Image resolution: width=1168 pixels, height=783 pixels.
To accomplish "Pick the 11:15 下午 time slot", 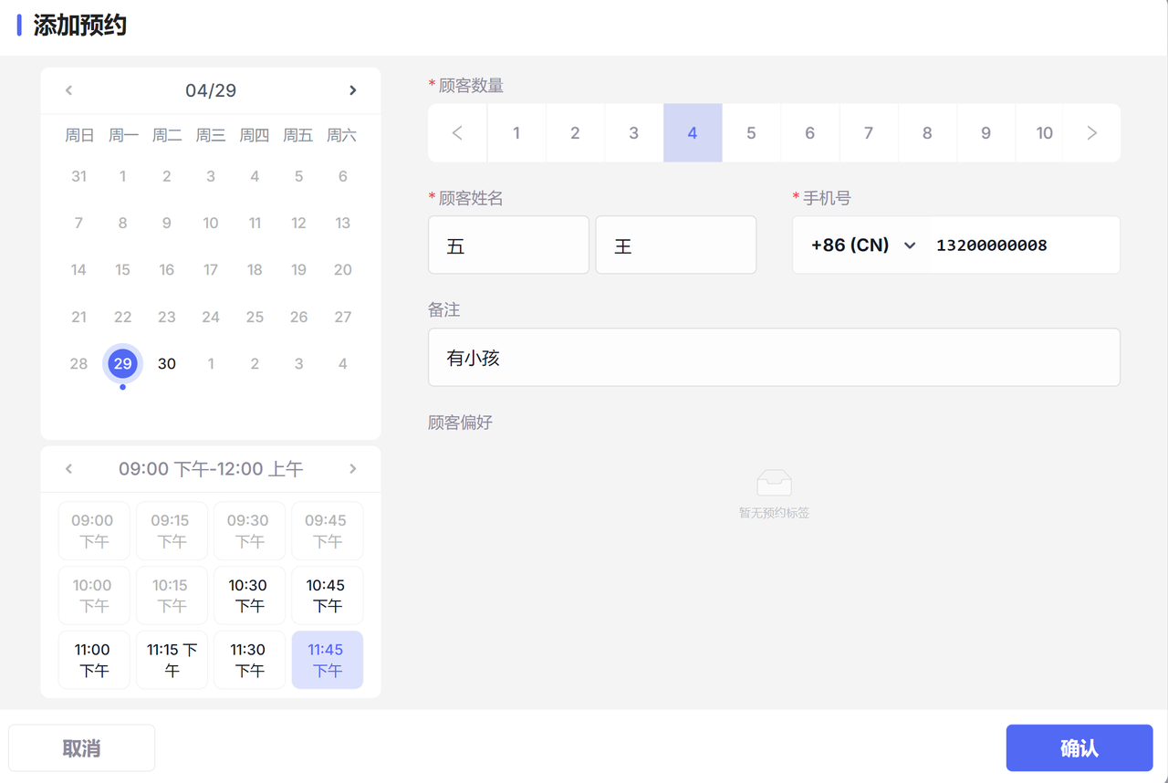I will coord(172,661).
